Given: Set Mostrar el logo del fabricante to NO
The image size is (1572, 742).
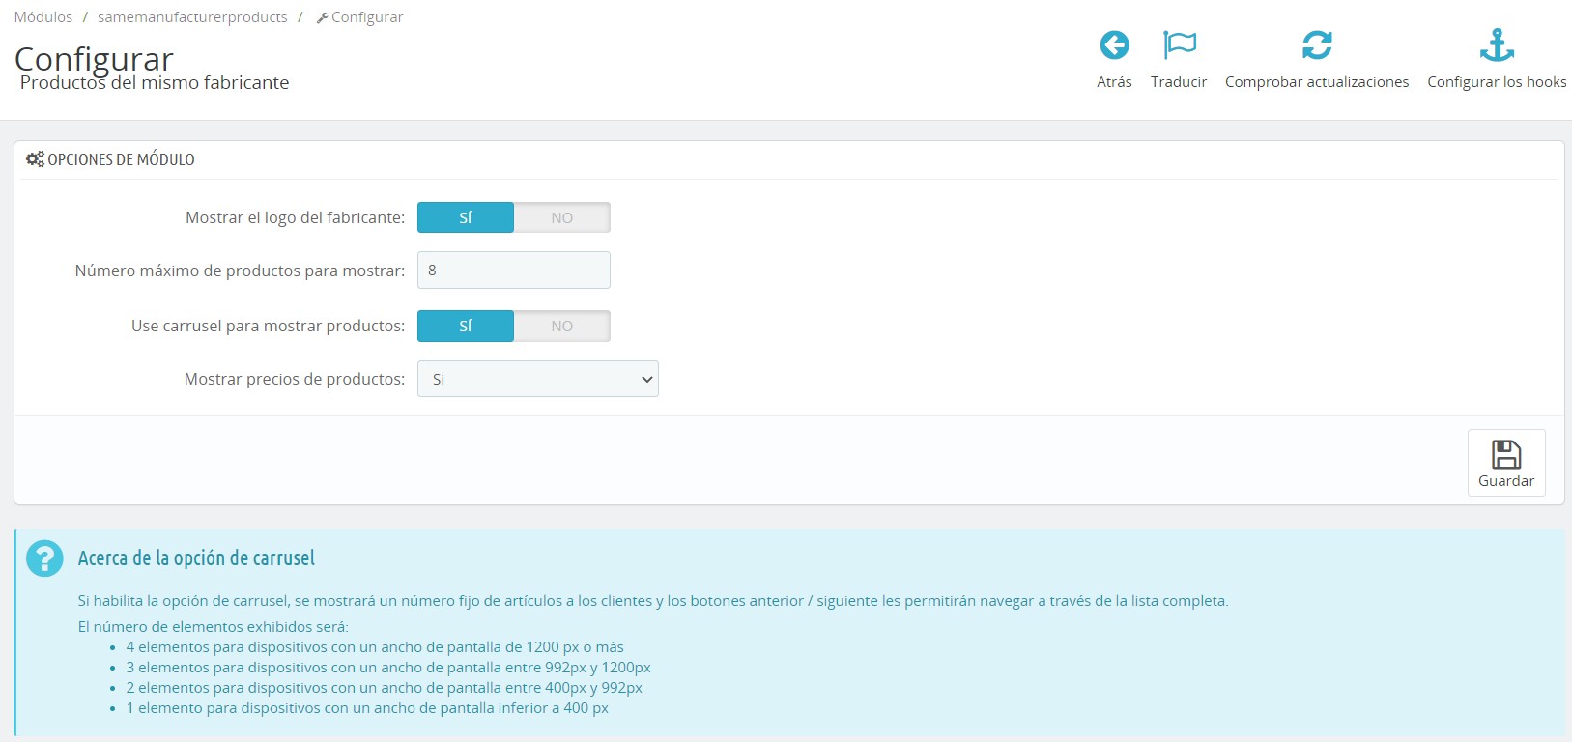Looking at the screenshot, I should point(561,217).
